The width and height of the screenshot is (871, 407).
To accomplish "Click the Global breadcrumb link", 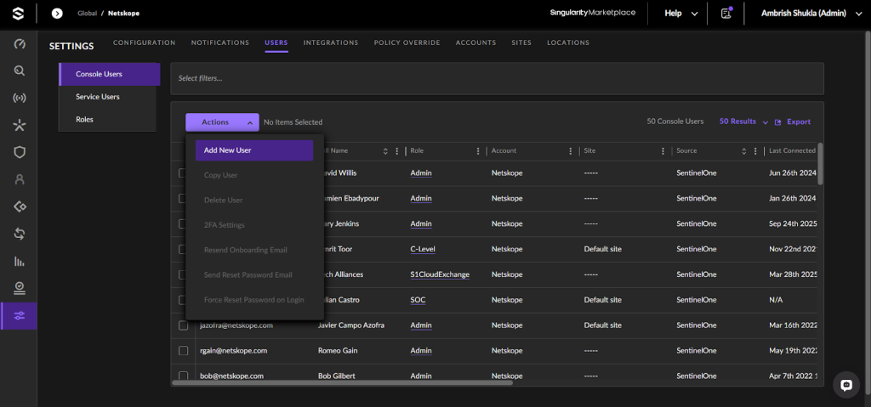I will click(88, 14).
